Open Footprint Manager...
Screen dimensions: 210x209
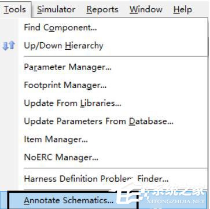point(65,85)
